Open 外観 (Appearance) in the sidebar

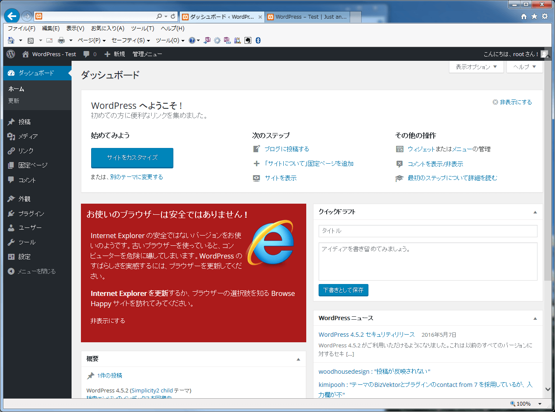(x=24, y=199)
